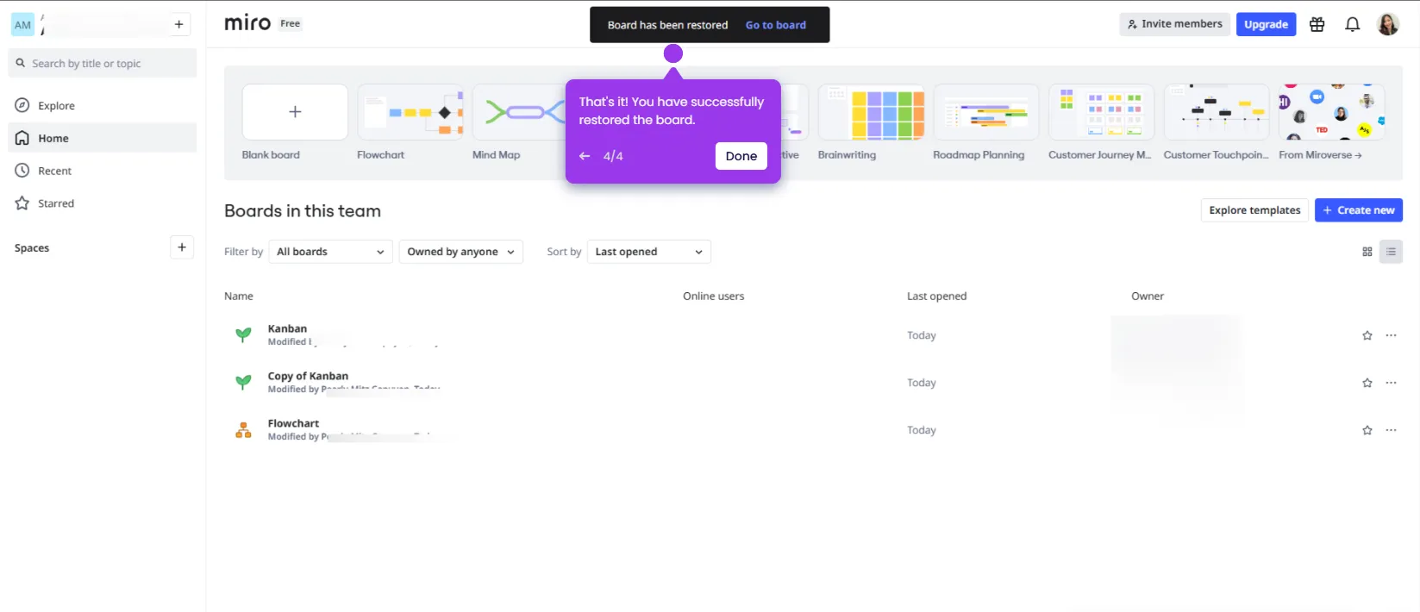This screenshot has width=1420, height=612.
Task: Select Home in sidebar
Action: 103,138
